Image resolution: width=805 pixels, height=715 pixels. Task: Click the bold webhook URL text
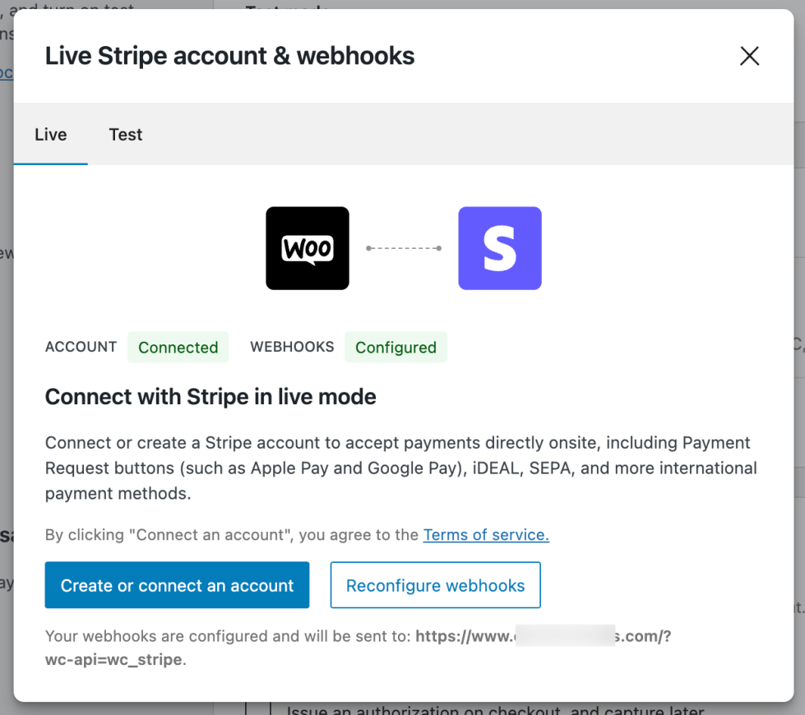[x=543, y=636]
